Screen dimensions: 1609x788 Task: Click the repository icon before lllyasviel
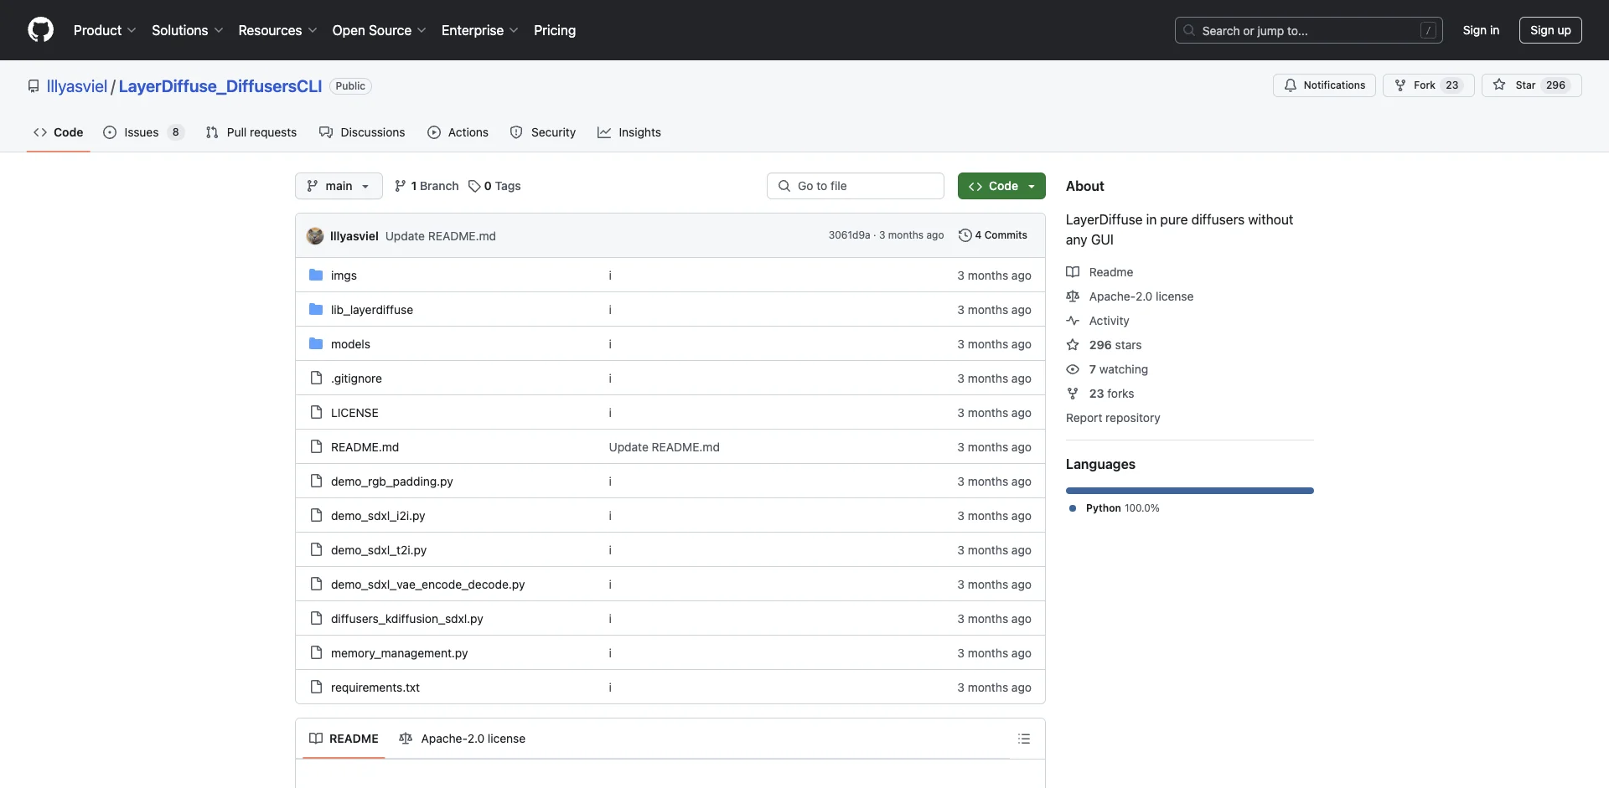coord(34,86)
